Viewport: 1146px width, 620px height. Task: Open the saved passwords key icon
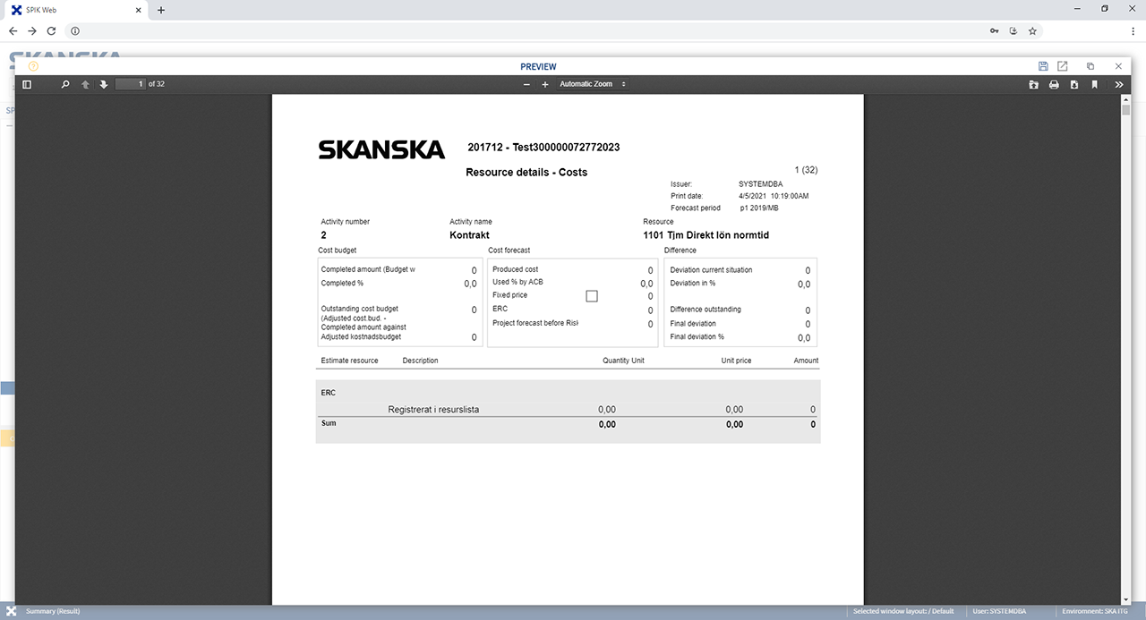(x=995, y=30)
